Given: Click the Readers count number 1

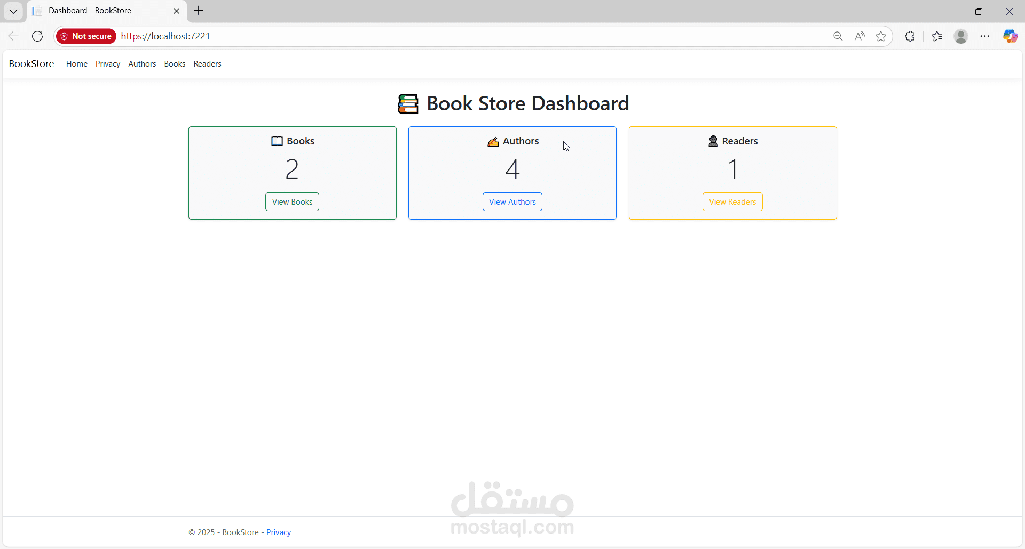Looking at the screenshot, I should click(x=733, y=169).
